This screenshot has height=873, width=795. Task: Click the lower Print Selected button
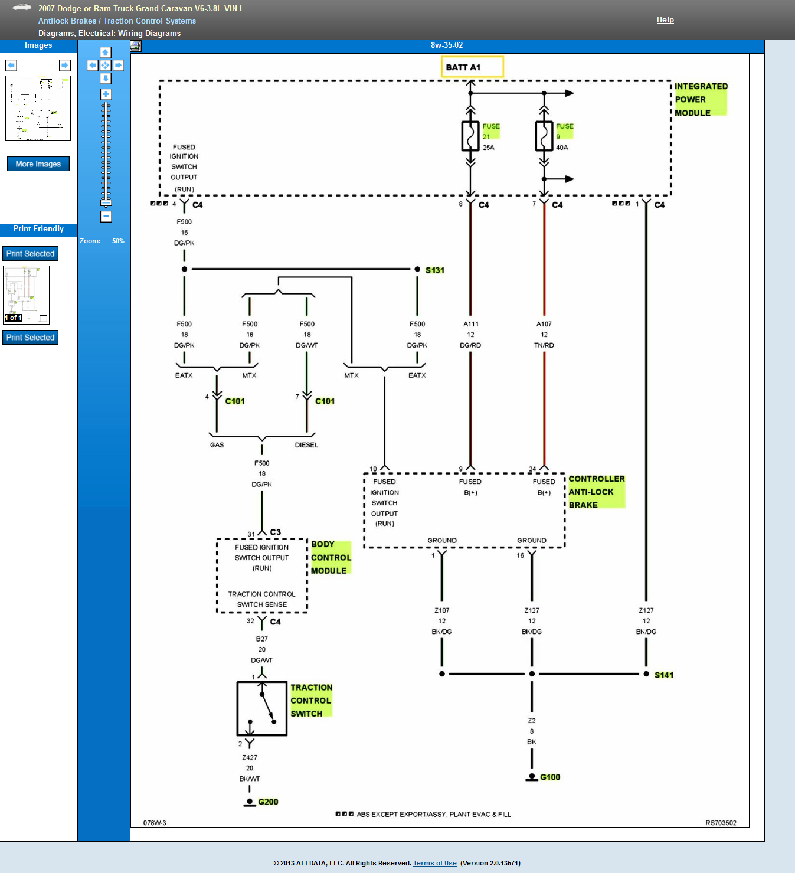click(x=30, y=338)
